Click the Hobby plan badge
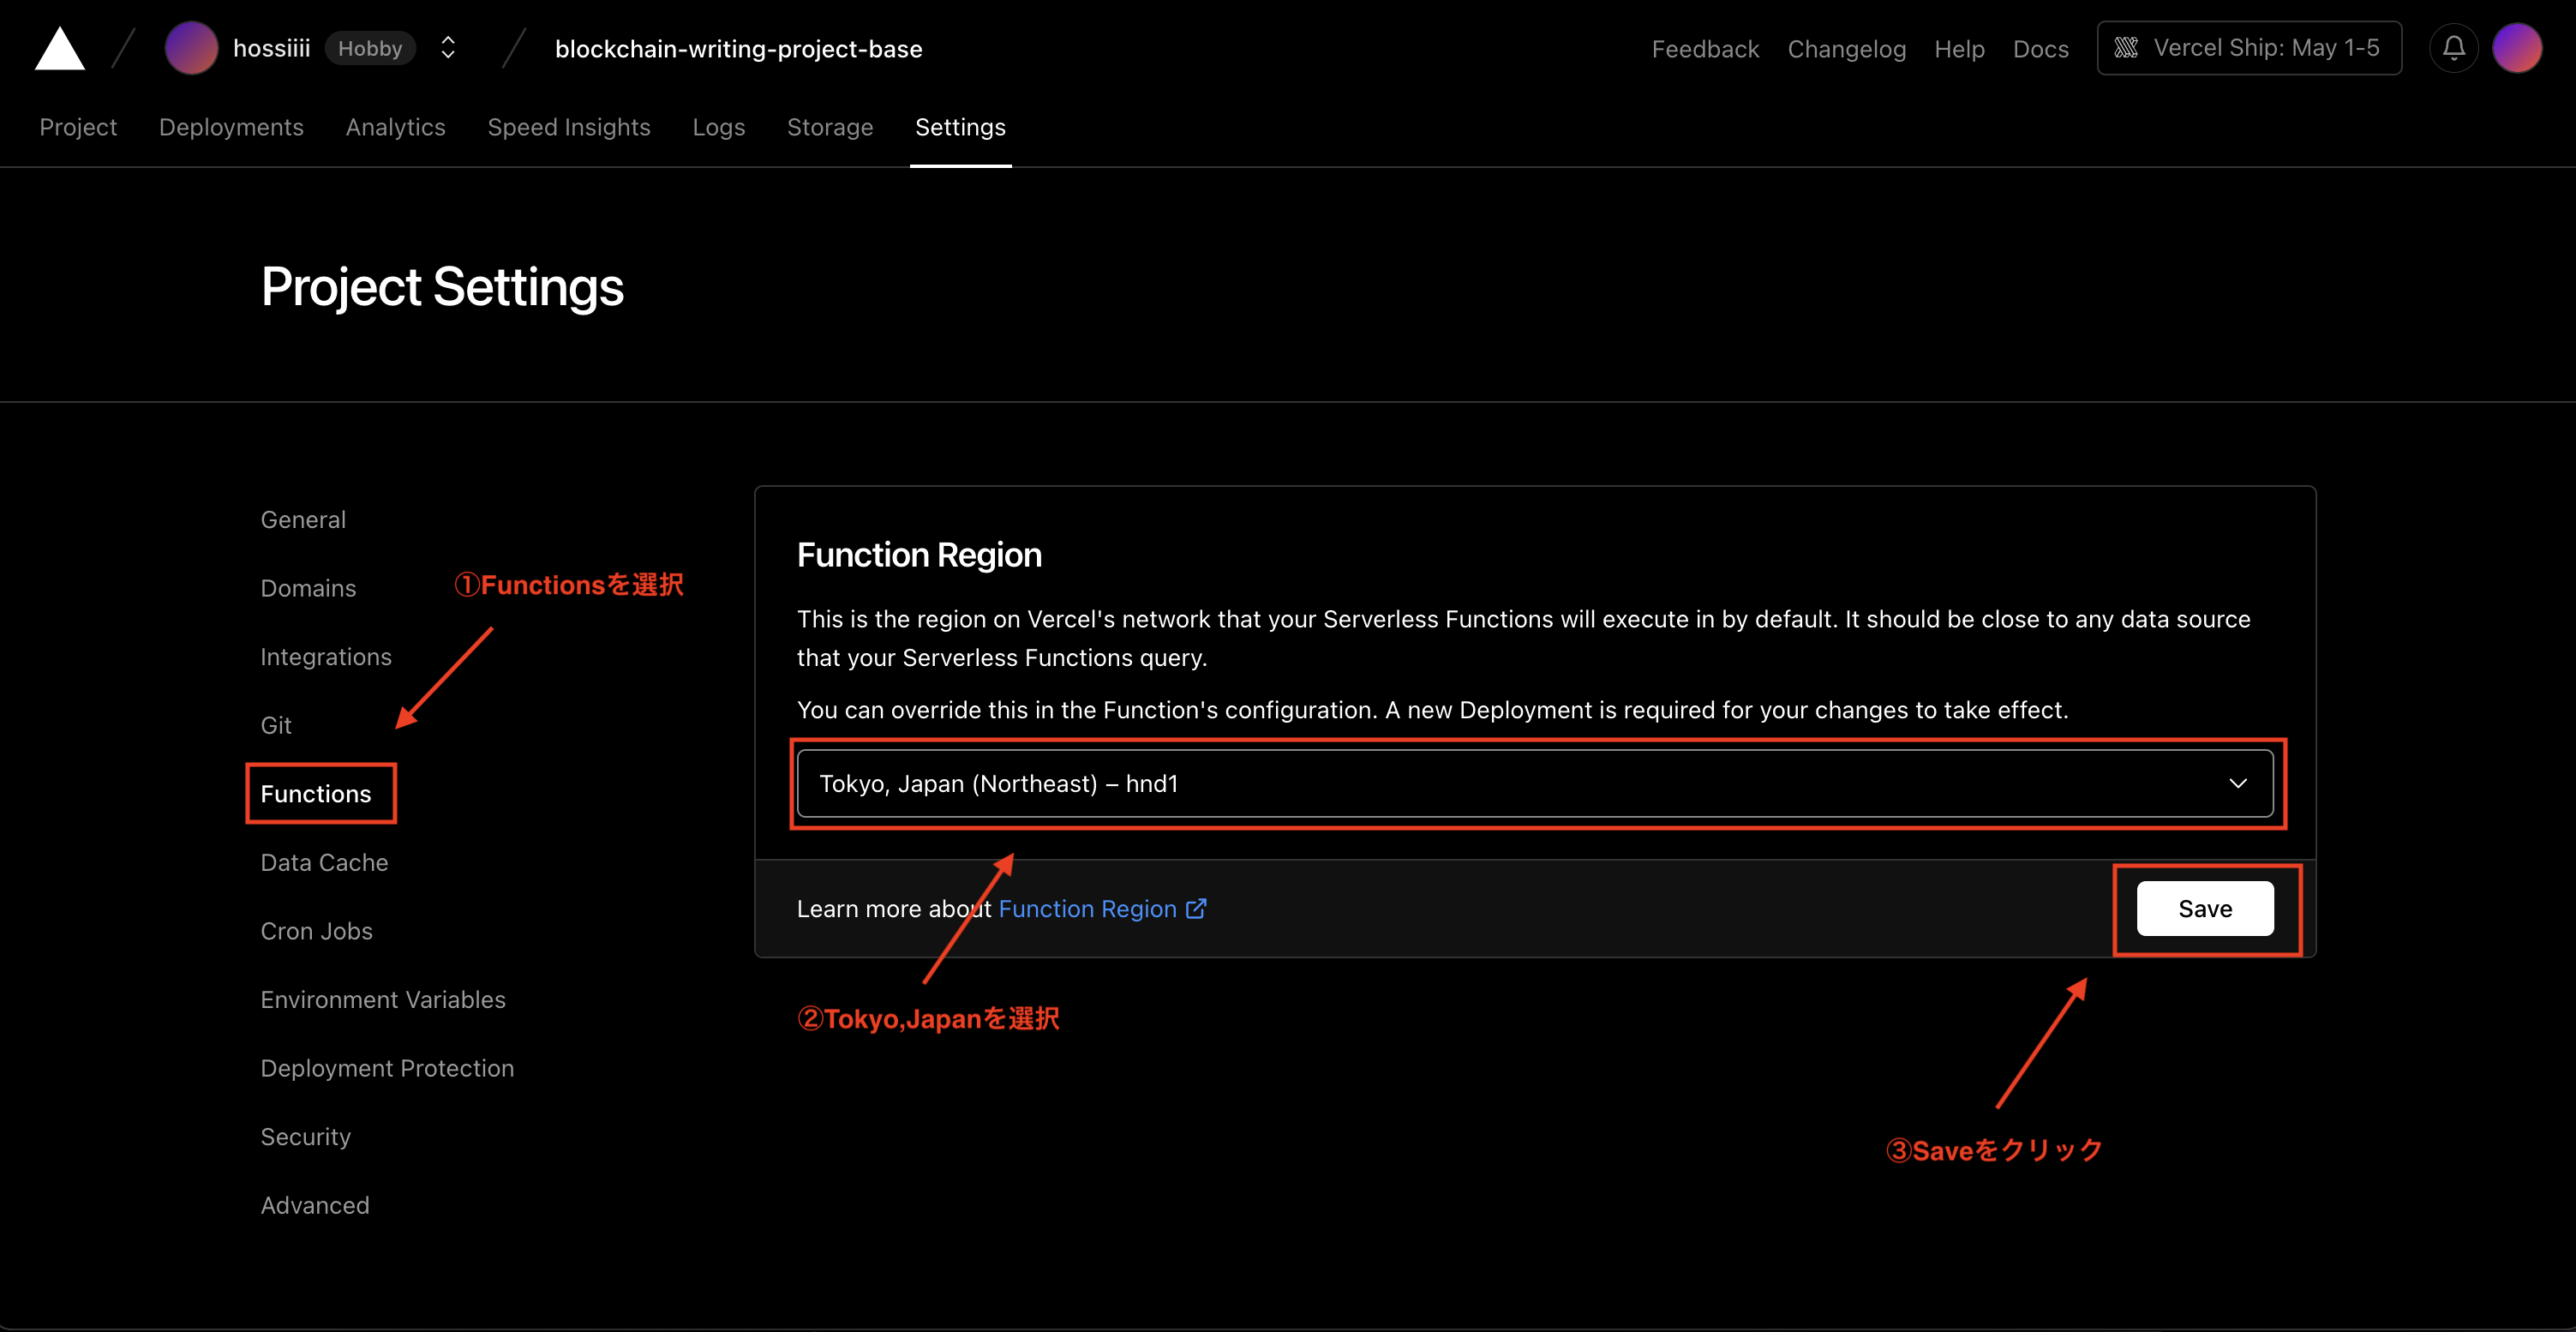The image size is (2576, 1332). [370, 48]
